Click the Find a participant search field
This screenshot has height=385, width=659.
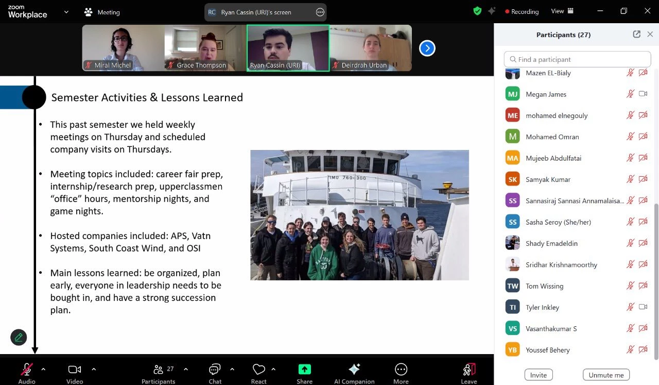click(x=577, y=59)
